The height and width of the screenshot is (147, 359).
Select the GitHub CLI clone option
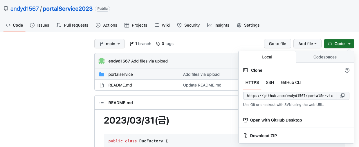pyautogui.click(x=291, y=82)
